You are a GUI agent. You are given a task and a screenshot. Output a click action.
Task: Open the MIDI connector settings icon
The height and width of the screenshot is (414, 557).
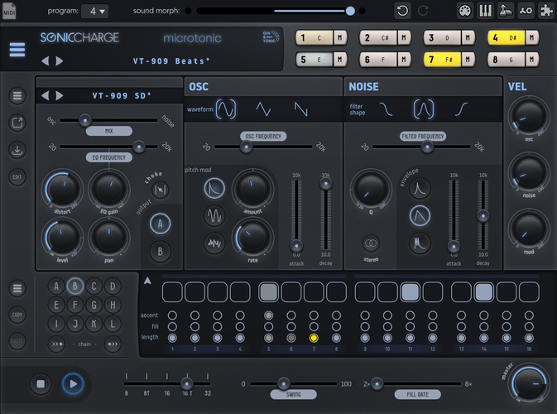click(x=464, y=11)
